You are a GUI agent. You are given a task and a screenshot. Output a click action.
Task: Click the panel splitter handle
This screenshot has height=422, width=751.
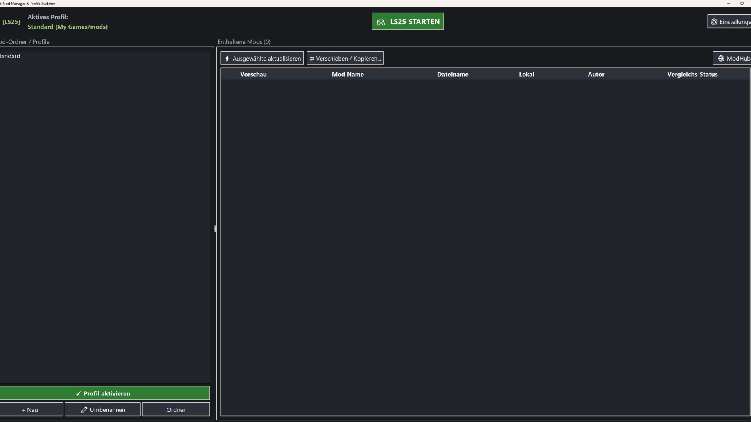click(x=215, y=229)
